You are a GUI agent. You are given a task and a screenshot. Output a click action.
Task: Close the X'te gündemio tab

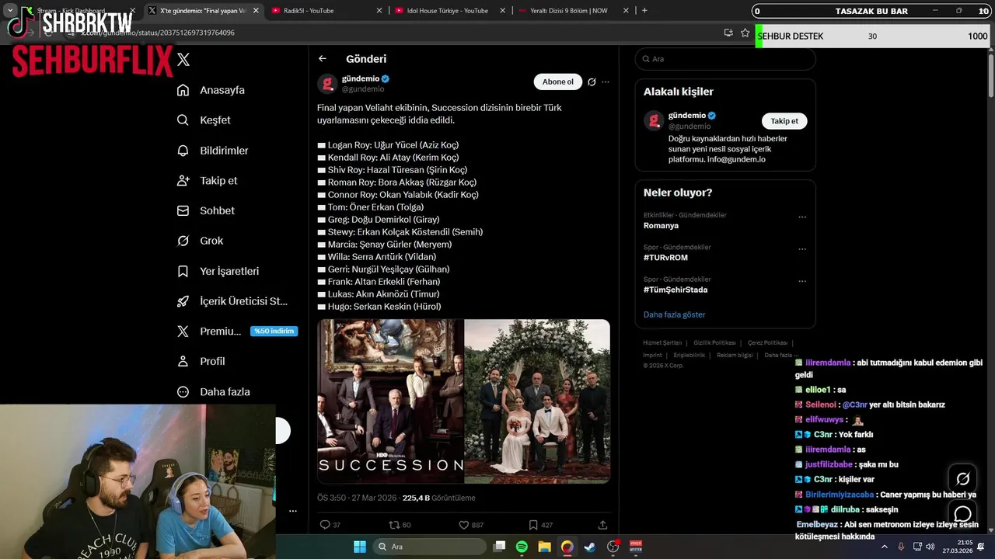[255, 11]
